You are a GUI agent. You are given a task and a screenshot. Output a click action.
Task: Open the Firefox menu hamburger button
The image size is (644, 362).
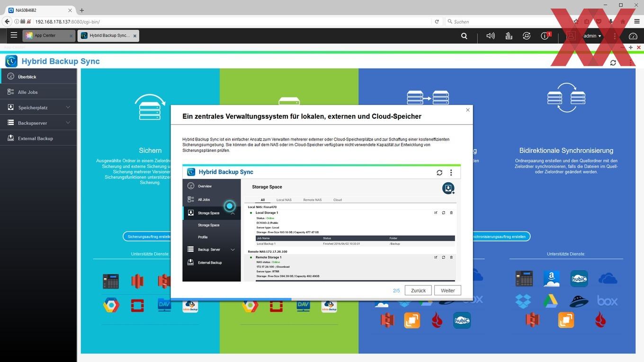click(x=636, y=21)
